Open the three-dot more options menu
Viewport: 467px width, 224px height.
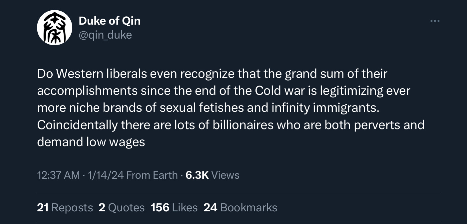pos(435,21)
